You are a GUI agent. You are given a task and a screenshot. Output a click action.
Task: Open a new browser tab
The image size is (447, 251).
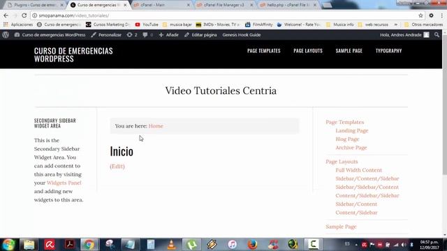tap(328, 5)
